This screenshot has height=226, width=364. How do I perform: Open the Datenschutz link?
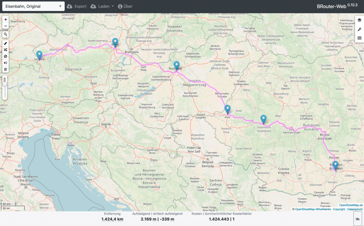pos(355,209)
